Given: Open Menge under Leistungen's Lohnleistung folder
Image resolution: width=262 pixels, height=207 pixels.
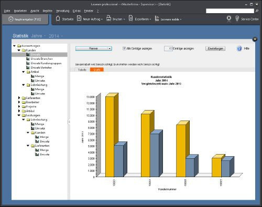Looking at the screenshot, I should [x=37, y=124].
